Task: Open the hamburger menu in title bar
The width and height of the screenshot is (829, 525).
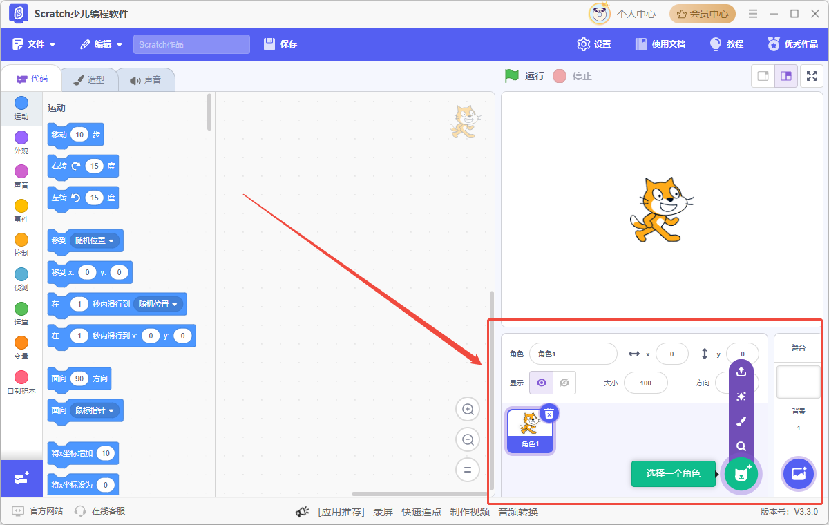Action: [x=754, y=13]
